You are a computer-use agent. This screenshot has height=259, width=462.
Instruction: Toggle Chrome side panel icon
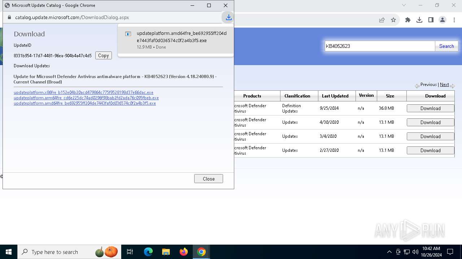click(x=431, y=20)
